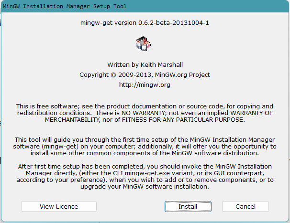The width and height of the screenshot is (290, 223).
Task: Click the Copyright 2009-2013 MinGW.org Project line
Action: point(145,75)
